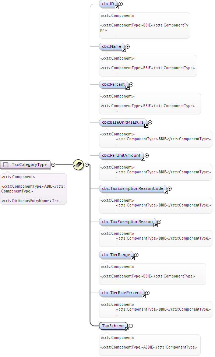This screenshot has height=357, width=215.
Task: Collapse the TaxCategoryType node
Action: tap(53, 165)
